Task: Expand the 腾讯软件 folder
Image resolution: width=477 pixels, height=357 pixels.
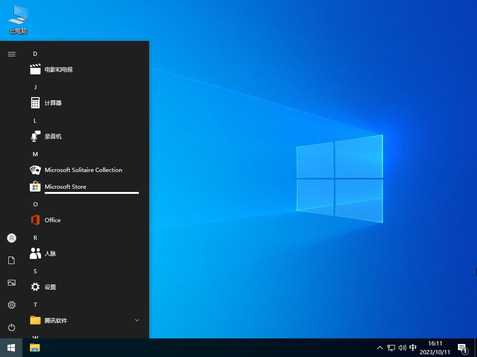Action: pos(136,320)
